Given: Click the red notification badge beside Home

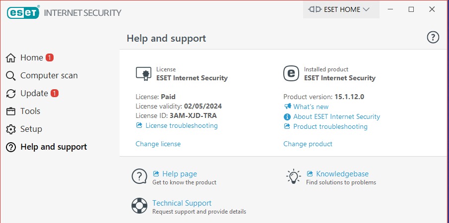Looking at the screenshot, I should point(50,58).
